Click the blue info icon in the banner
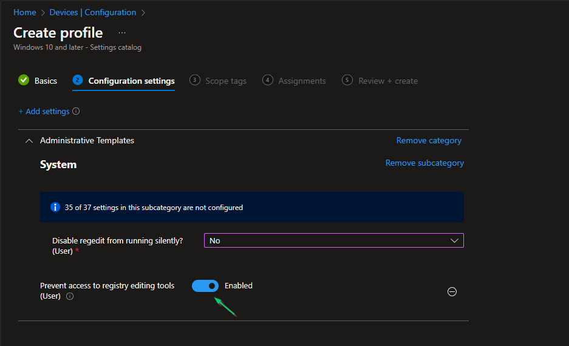 tap(55, 208)
